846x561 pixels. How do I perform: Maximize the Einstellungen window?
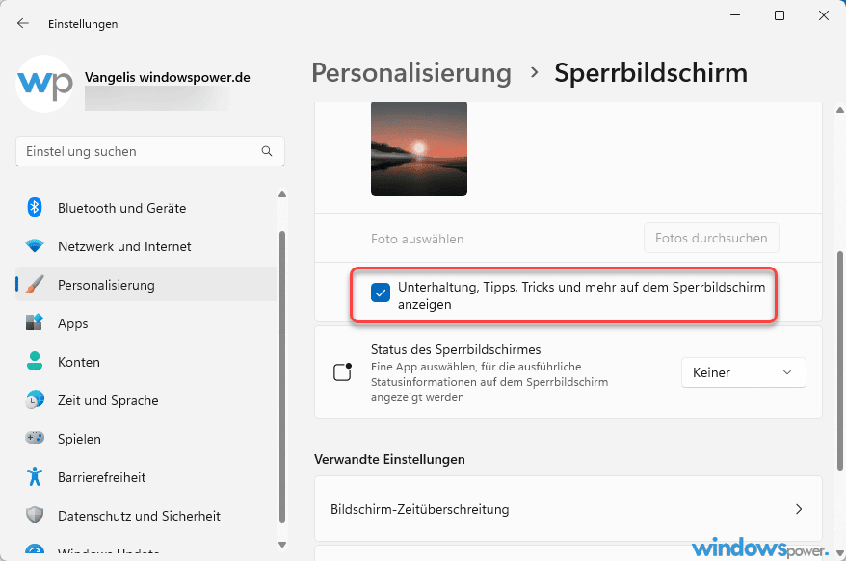[780, 15]
